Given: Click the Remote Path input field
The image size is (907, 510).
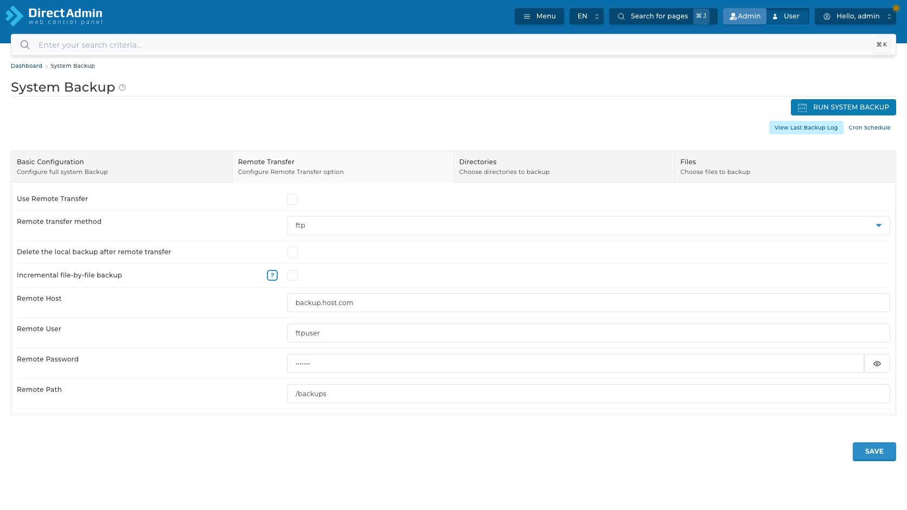Looking at the screenshot, I should coord(588,394).
